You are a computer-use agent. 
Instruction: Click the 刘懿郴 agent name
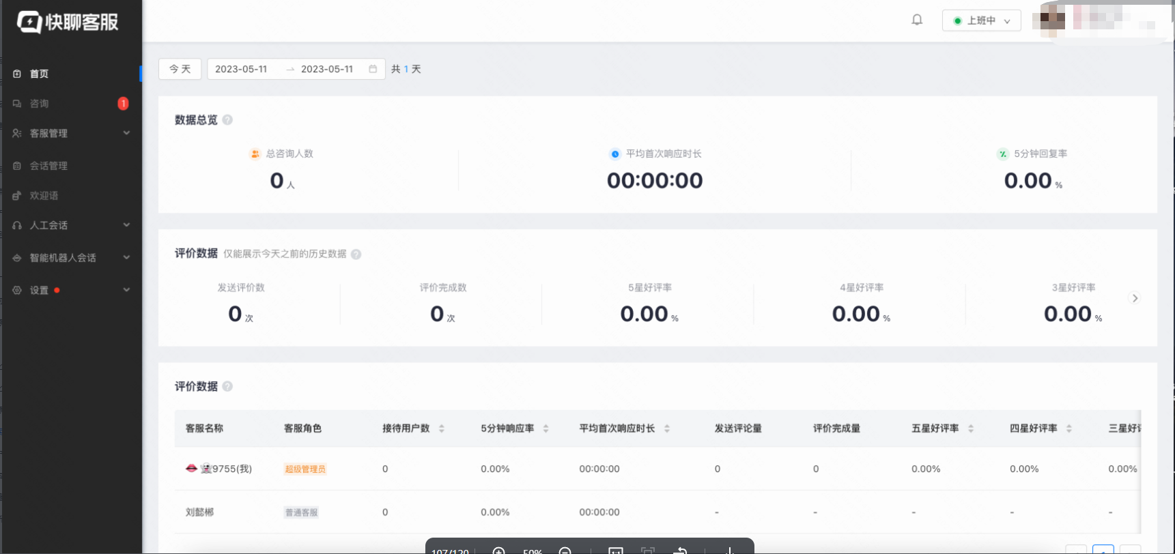(x=199, y=512)
